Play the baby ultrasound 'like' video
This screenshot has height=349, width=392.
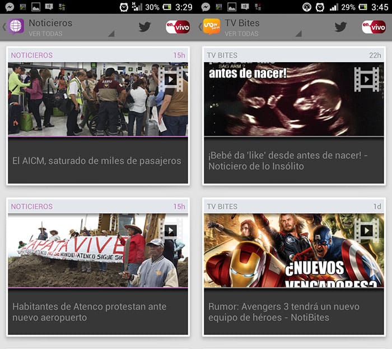pyautogui.click(x=366, y=80)
